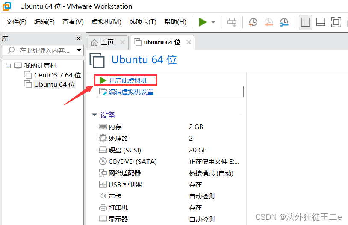Click the 内存 memory device icon
This screenshot has width=348, height=225.
click(x=103, y=127)
